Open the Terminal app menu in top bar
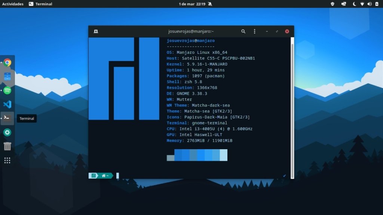The width and height of the screenshot is (383, 215). point(40,4)
